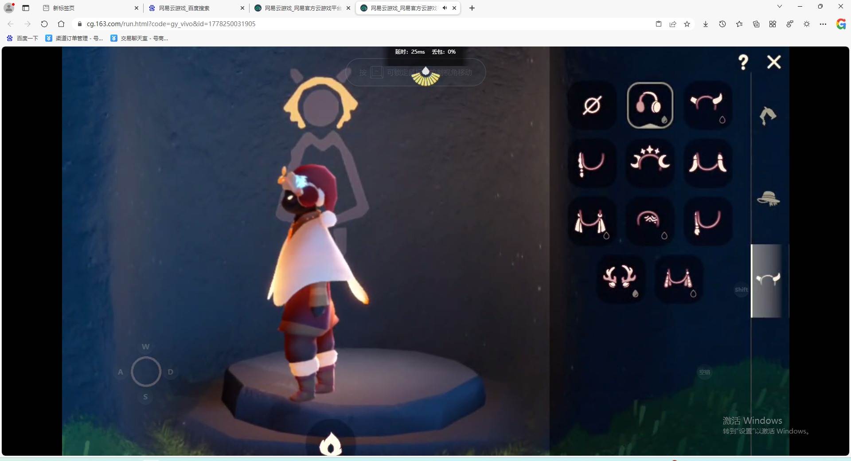Open the collections add-page button
Viewport: 851px width, 461px height.
(x=756, y=24)
